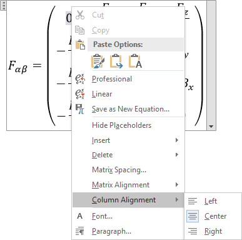Click the Left align lines icon
Image resolution: width=242 pixels, height=240 pixels.
(x=193, y=201)
